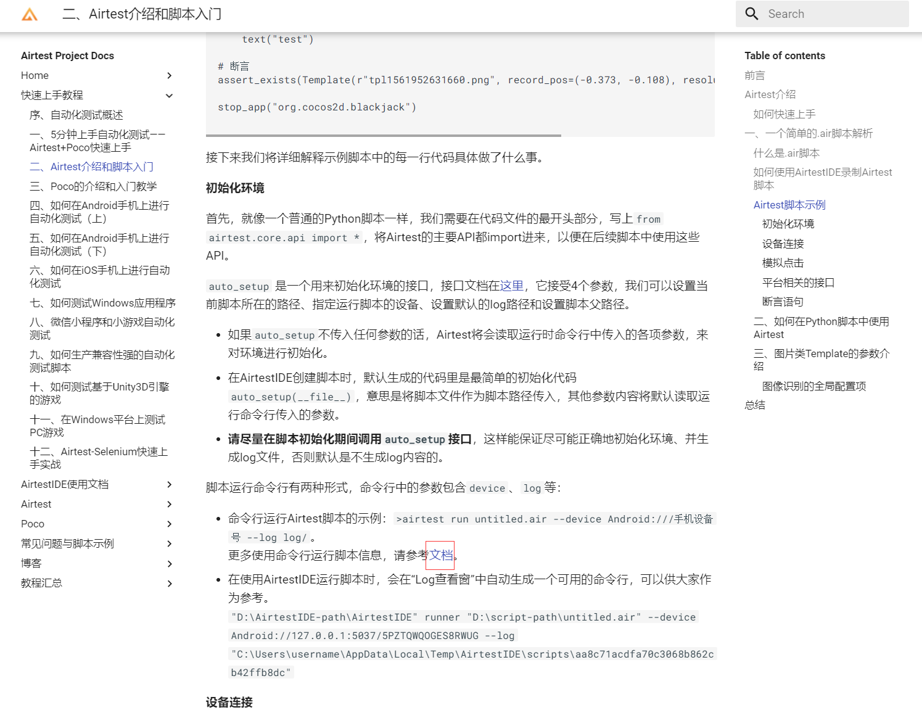Open 九、如何生产兼容性强的自动化测试脚本

(102, 361)
